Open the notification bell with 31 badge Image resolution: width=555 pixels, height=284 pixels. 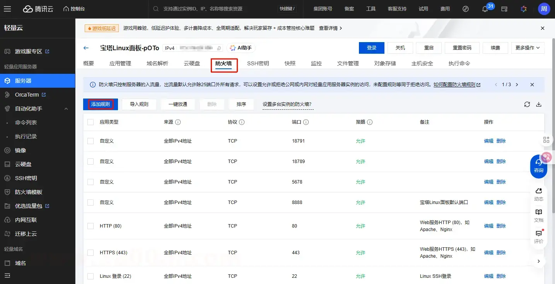click(485, 9)
